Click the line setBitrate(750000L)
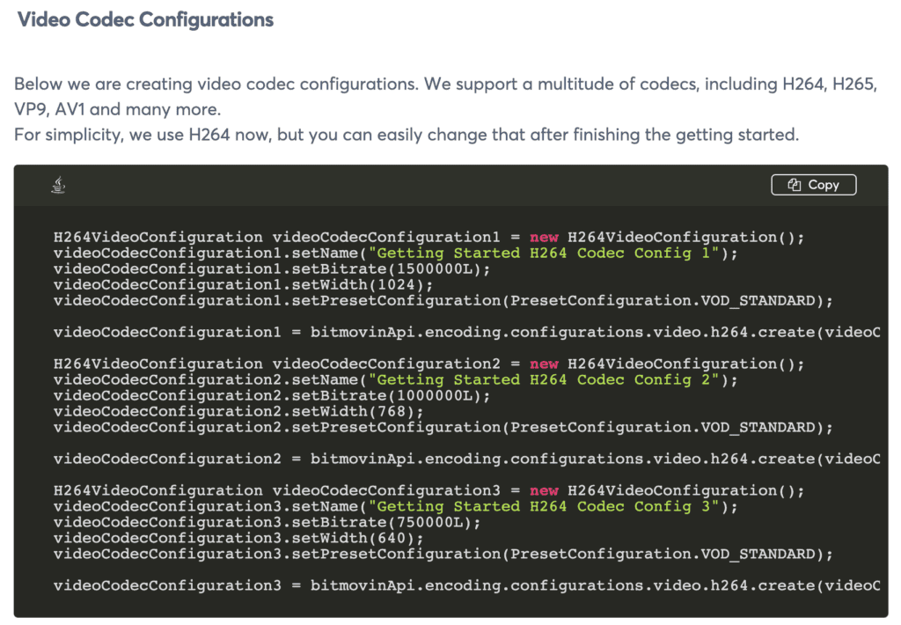 tap(267, 523)
